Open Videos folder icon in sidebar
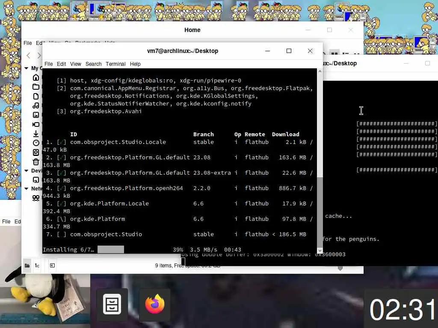 (x=36, y=124)
